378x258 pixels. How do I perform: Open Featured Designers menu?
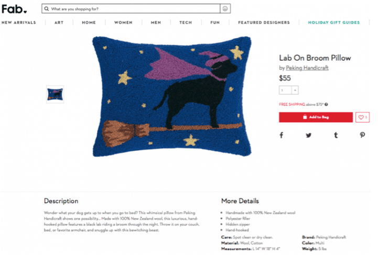click(x=264, y=23)
